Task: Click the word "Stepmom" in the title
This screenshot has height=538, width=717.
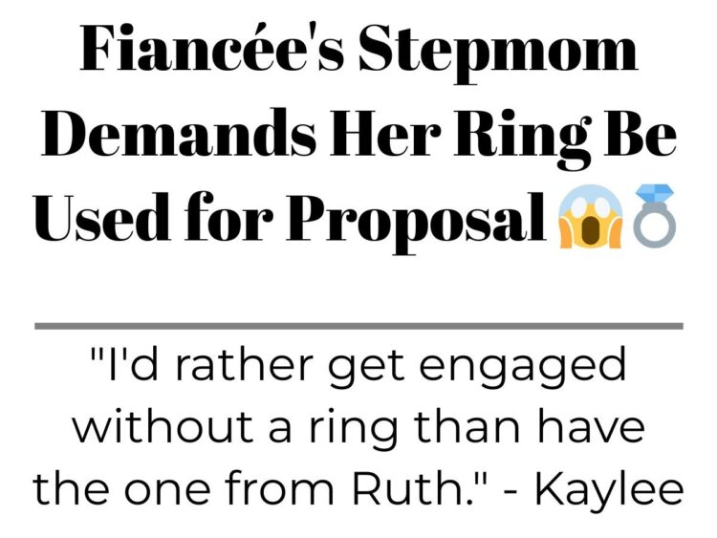Action: (498, 52)
